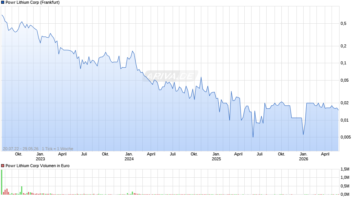Click the volume axis value 1,0M

[x=345, y=177]
